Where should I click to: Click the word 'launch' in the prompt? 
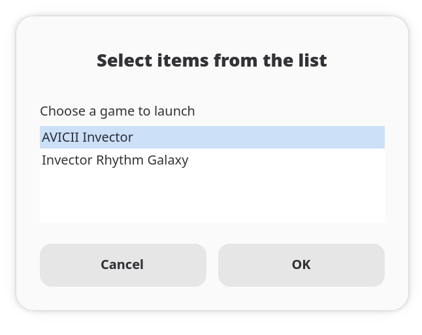pos(174,111)
